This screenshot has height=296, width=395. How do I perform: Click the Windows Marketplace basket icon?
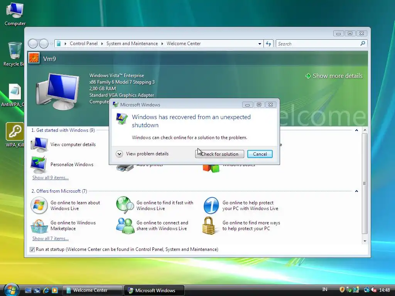tap(39, 226)
